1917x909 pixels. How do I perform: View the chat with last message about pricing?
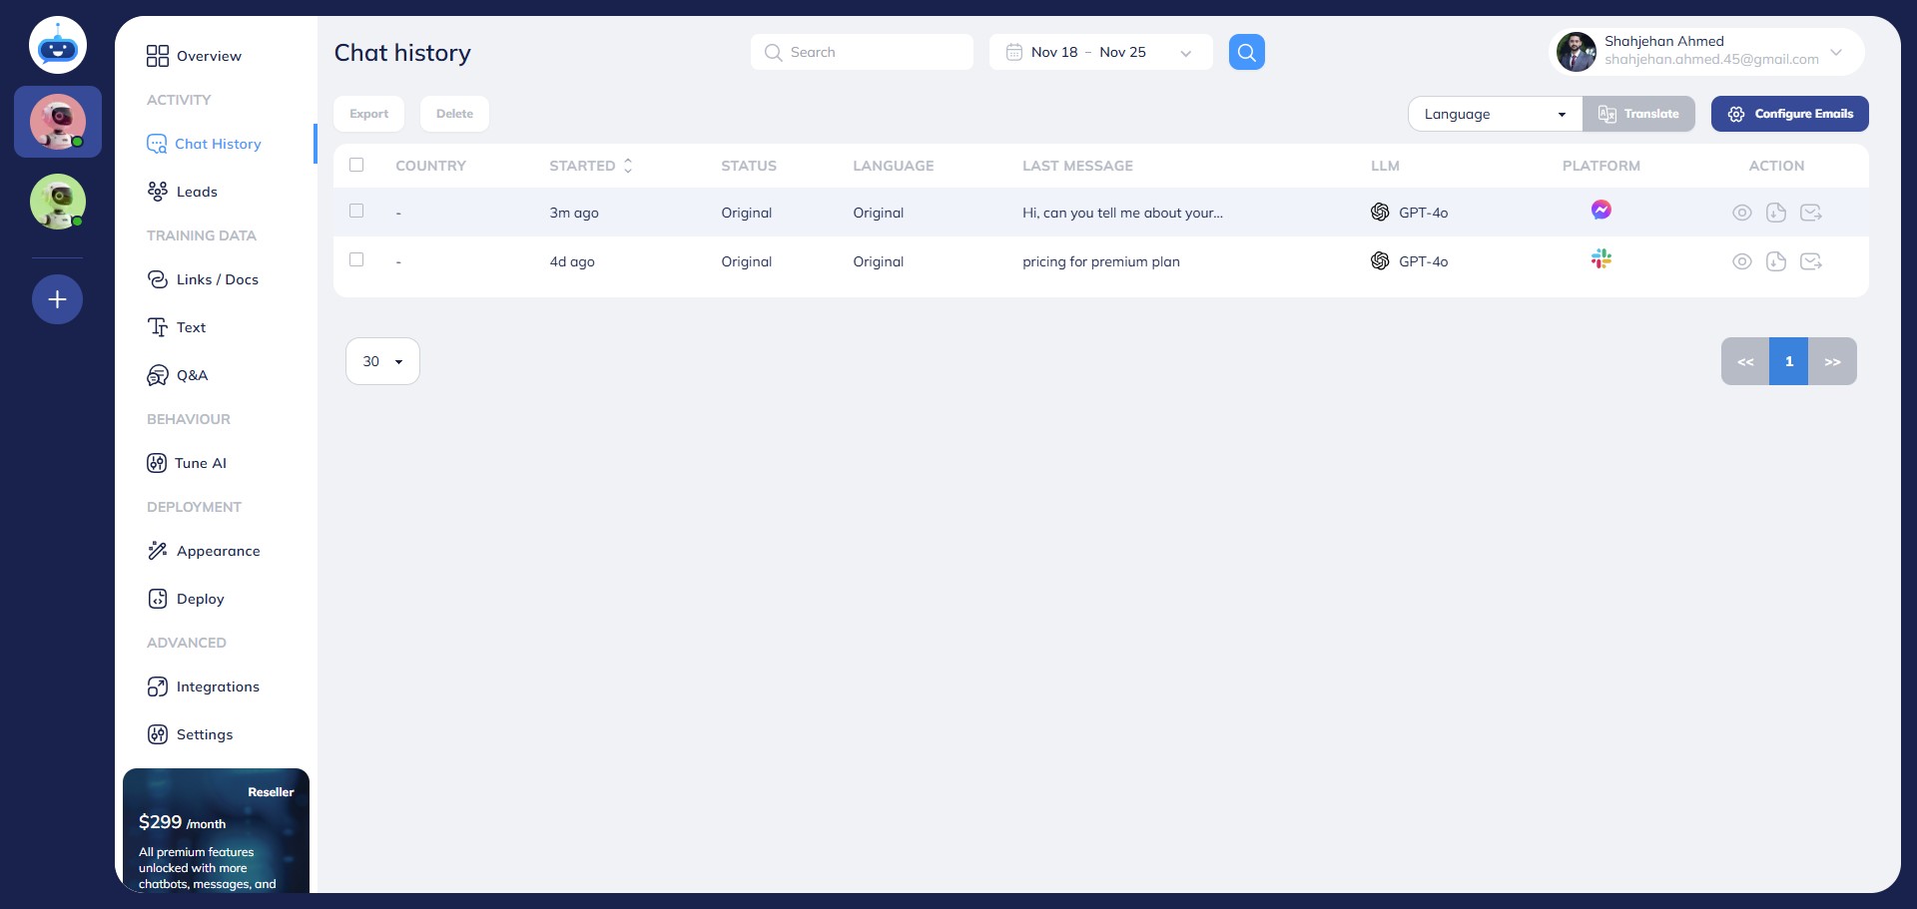pos(1742,261)
